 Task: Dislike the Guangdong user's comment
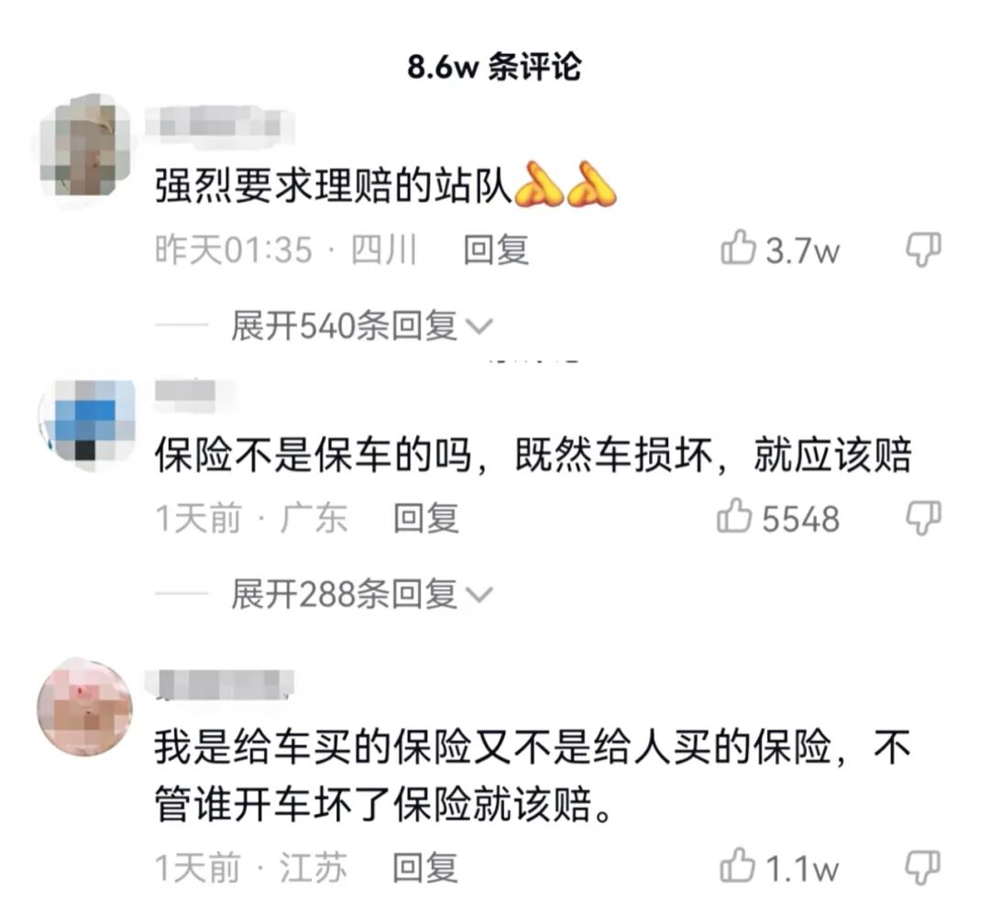coord(924,519)
